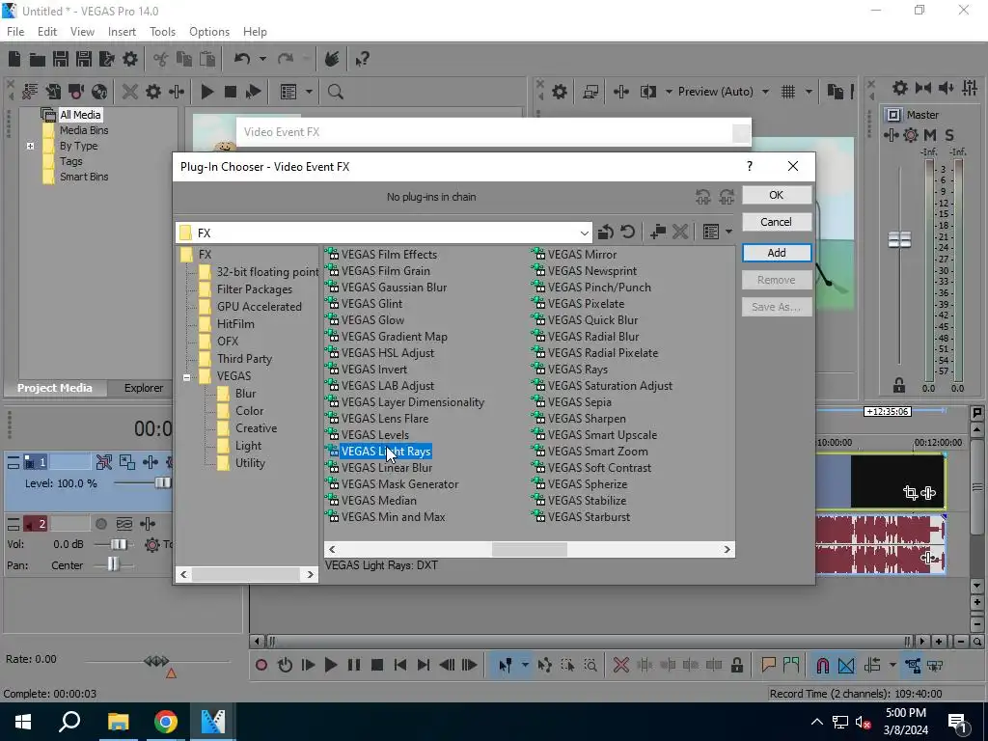Viewport: 988px width, 741px height.
Task: Click the Open project folder icon
Action: point(38,59)
